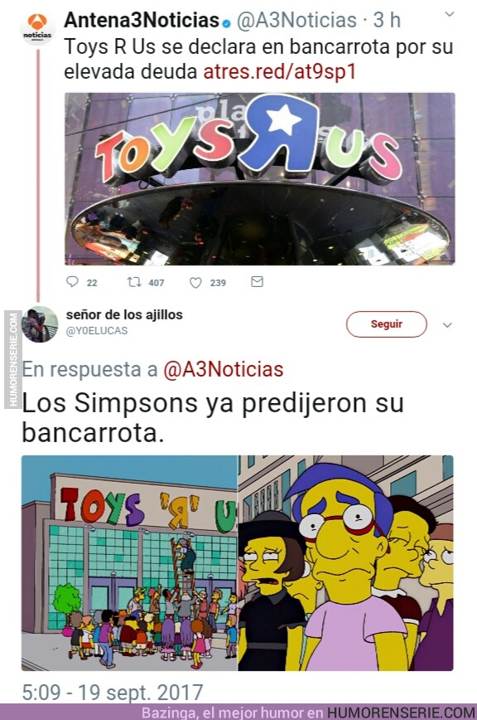This screenshot has width=477, height=720.
Task: Click the señor de los ajillos name
Action: point(124,314)
